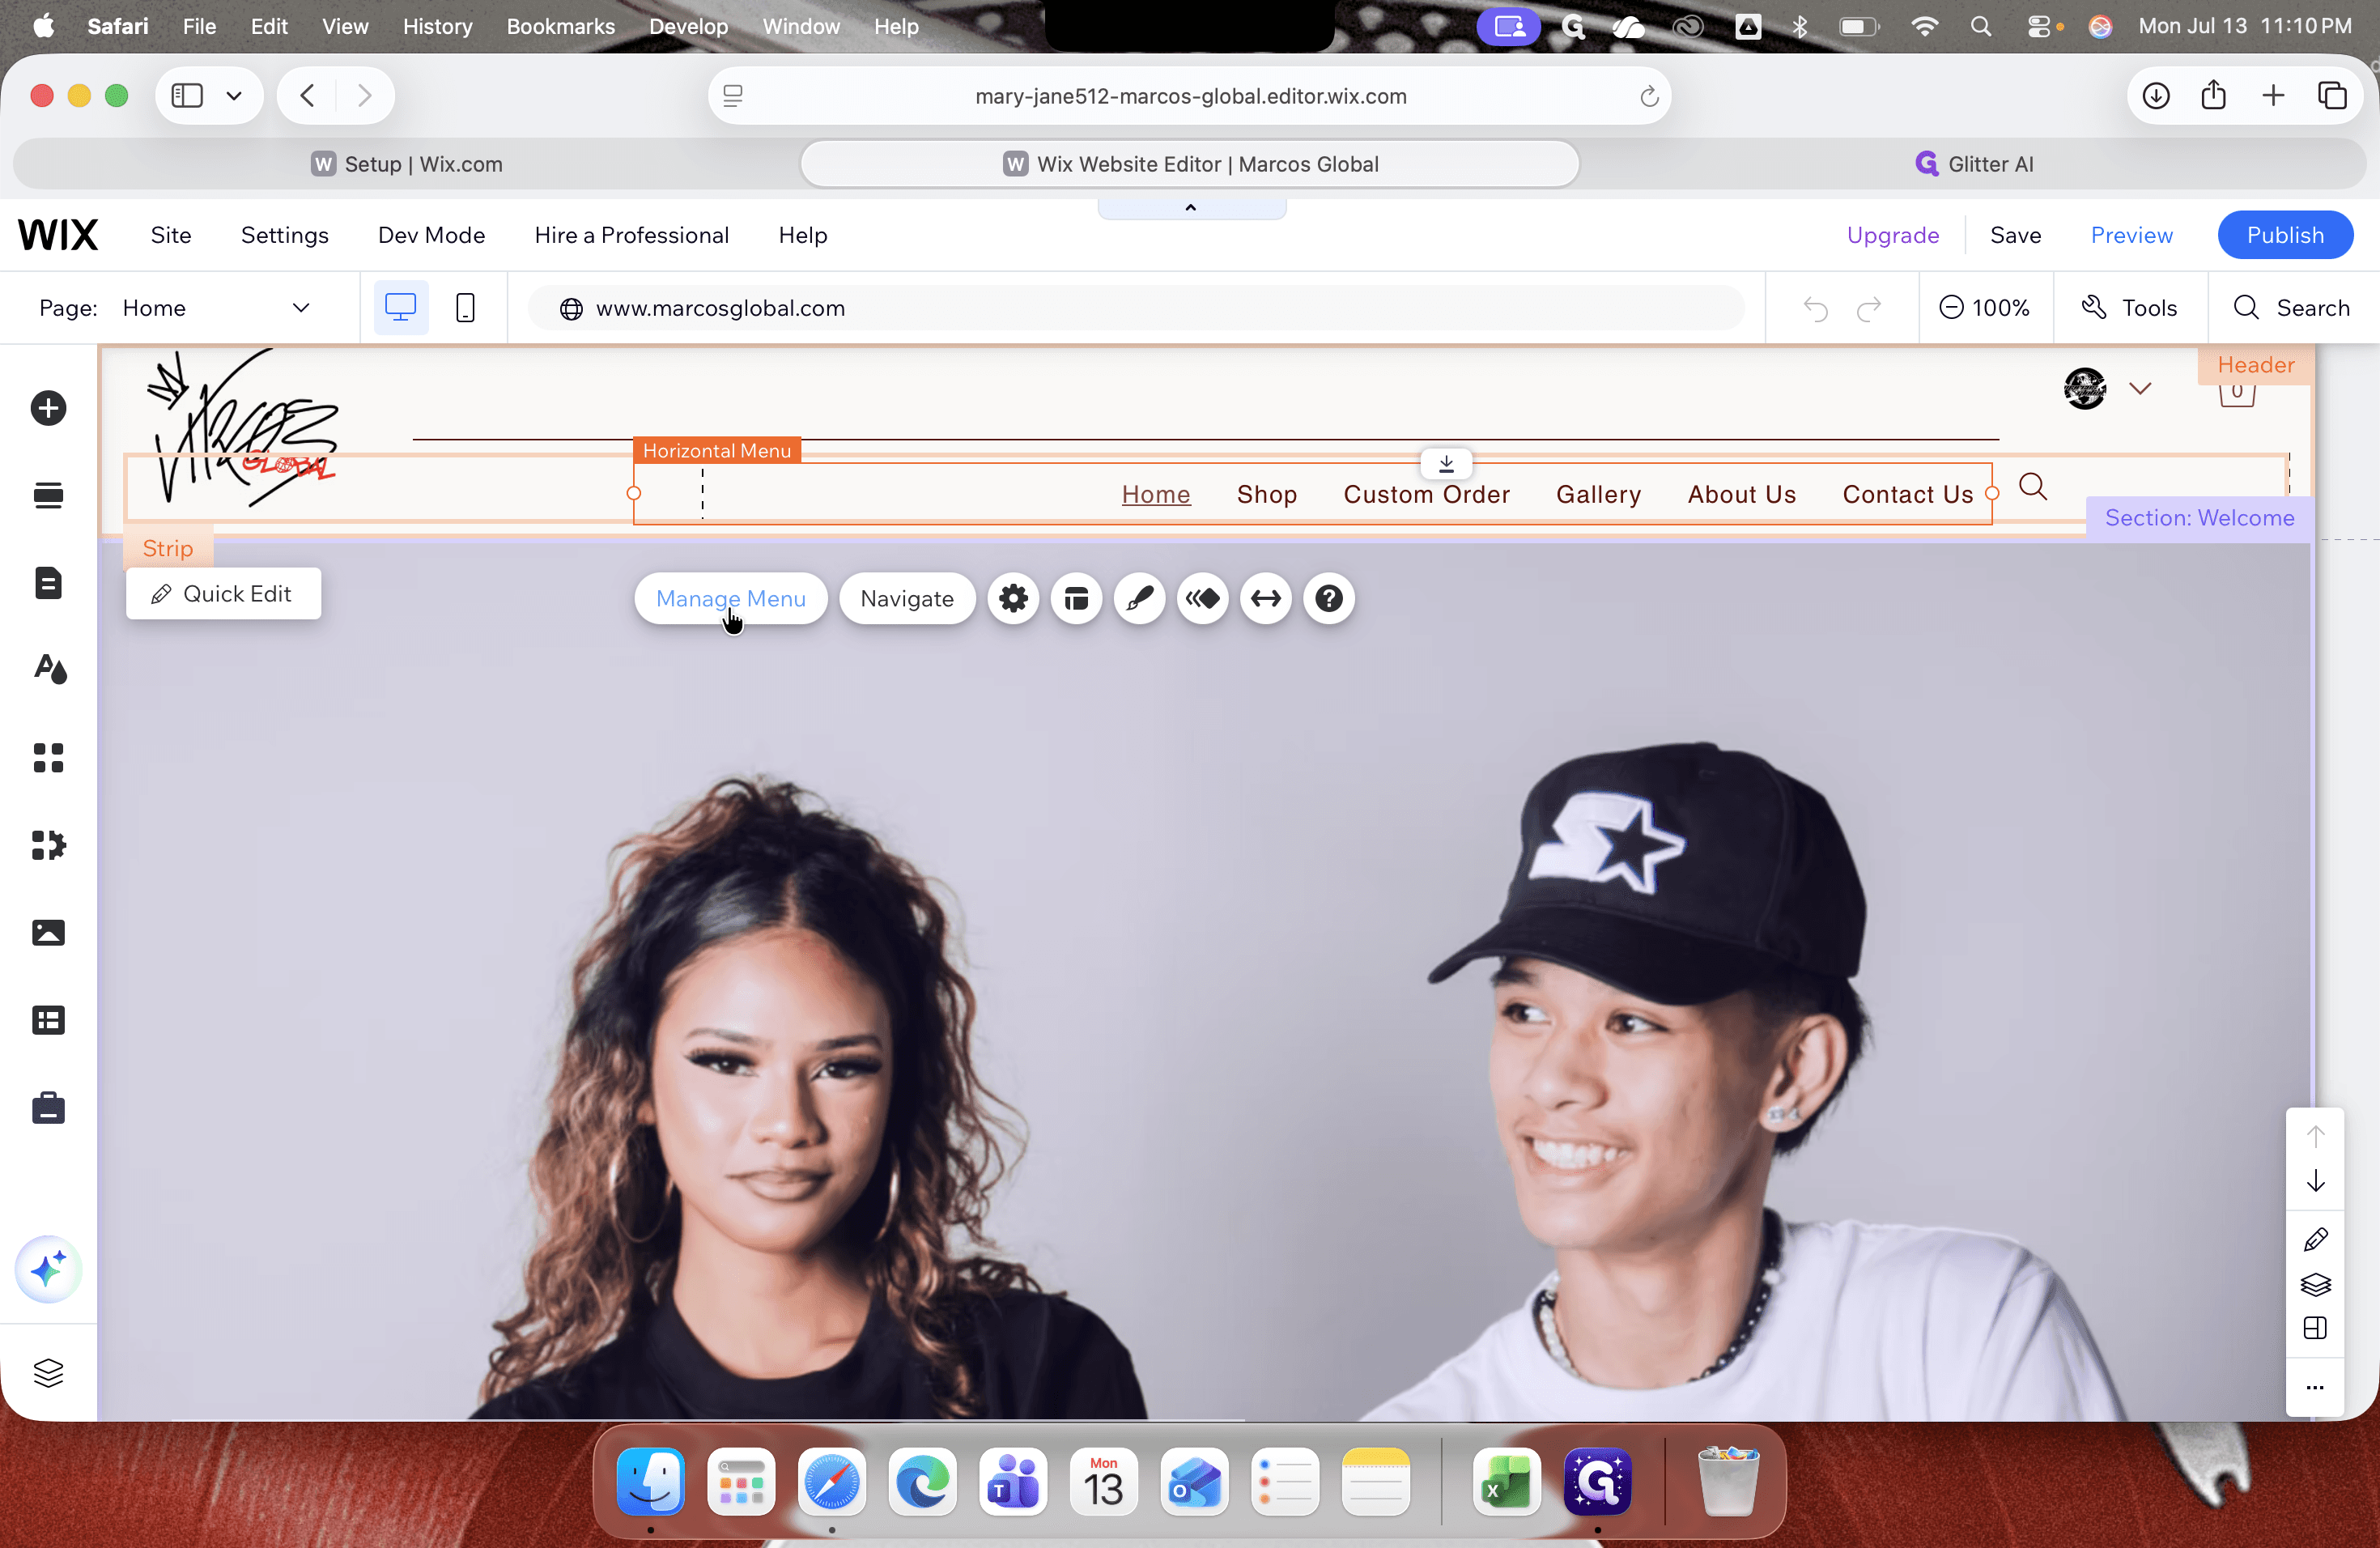Open the puzzle-piece icon in the left sidebar
Image resolution: width=2380 pixels, height=1548 pixels.
tap(48, 845)
